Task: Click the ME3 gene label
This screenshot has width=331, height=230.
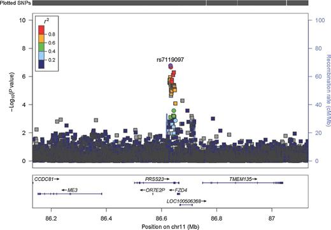Action: (73, 190)
